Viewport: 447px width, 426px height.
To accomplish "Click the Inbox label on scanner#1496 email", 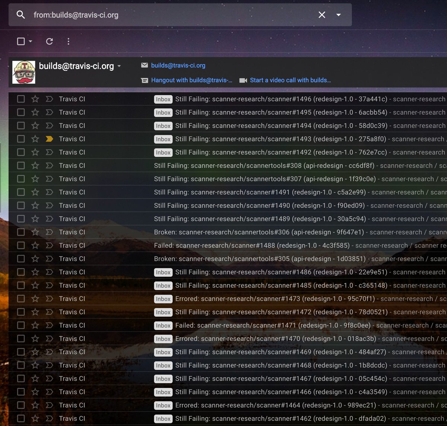I will click(163, 99).
